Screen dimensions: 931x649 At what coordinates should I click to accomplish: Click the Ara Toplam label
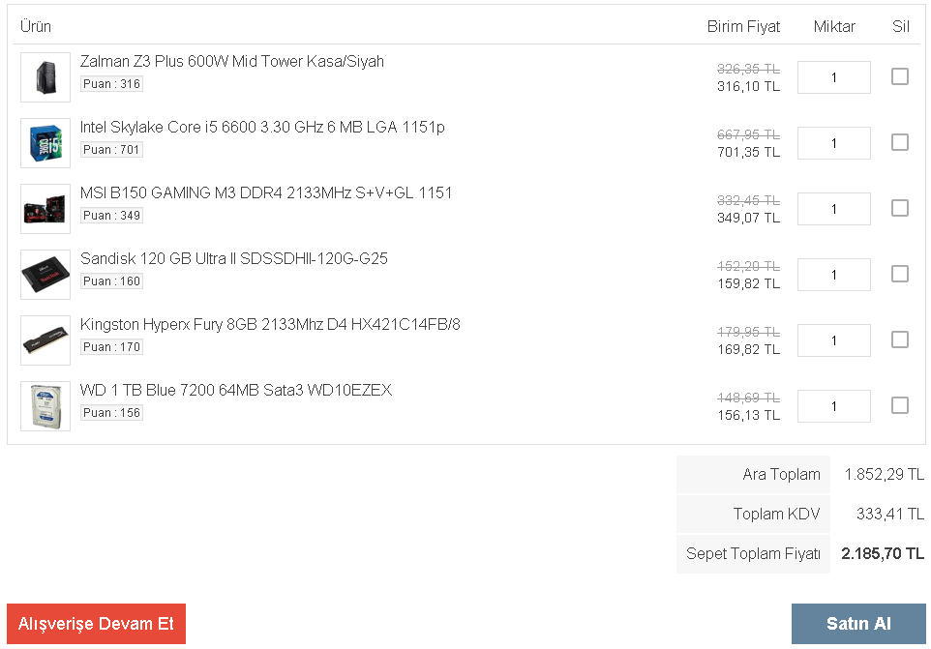tap(781, 475)
